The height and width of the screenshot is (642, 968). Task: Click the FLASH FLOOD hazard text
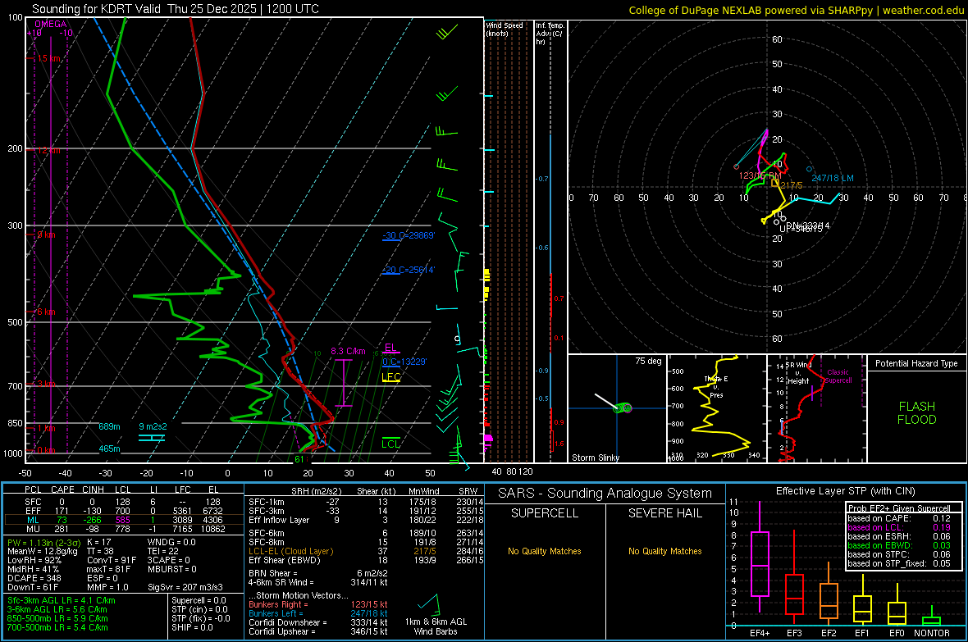[917, 413]
